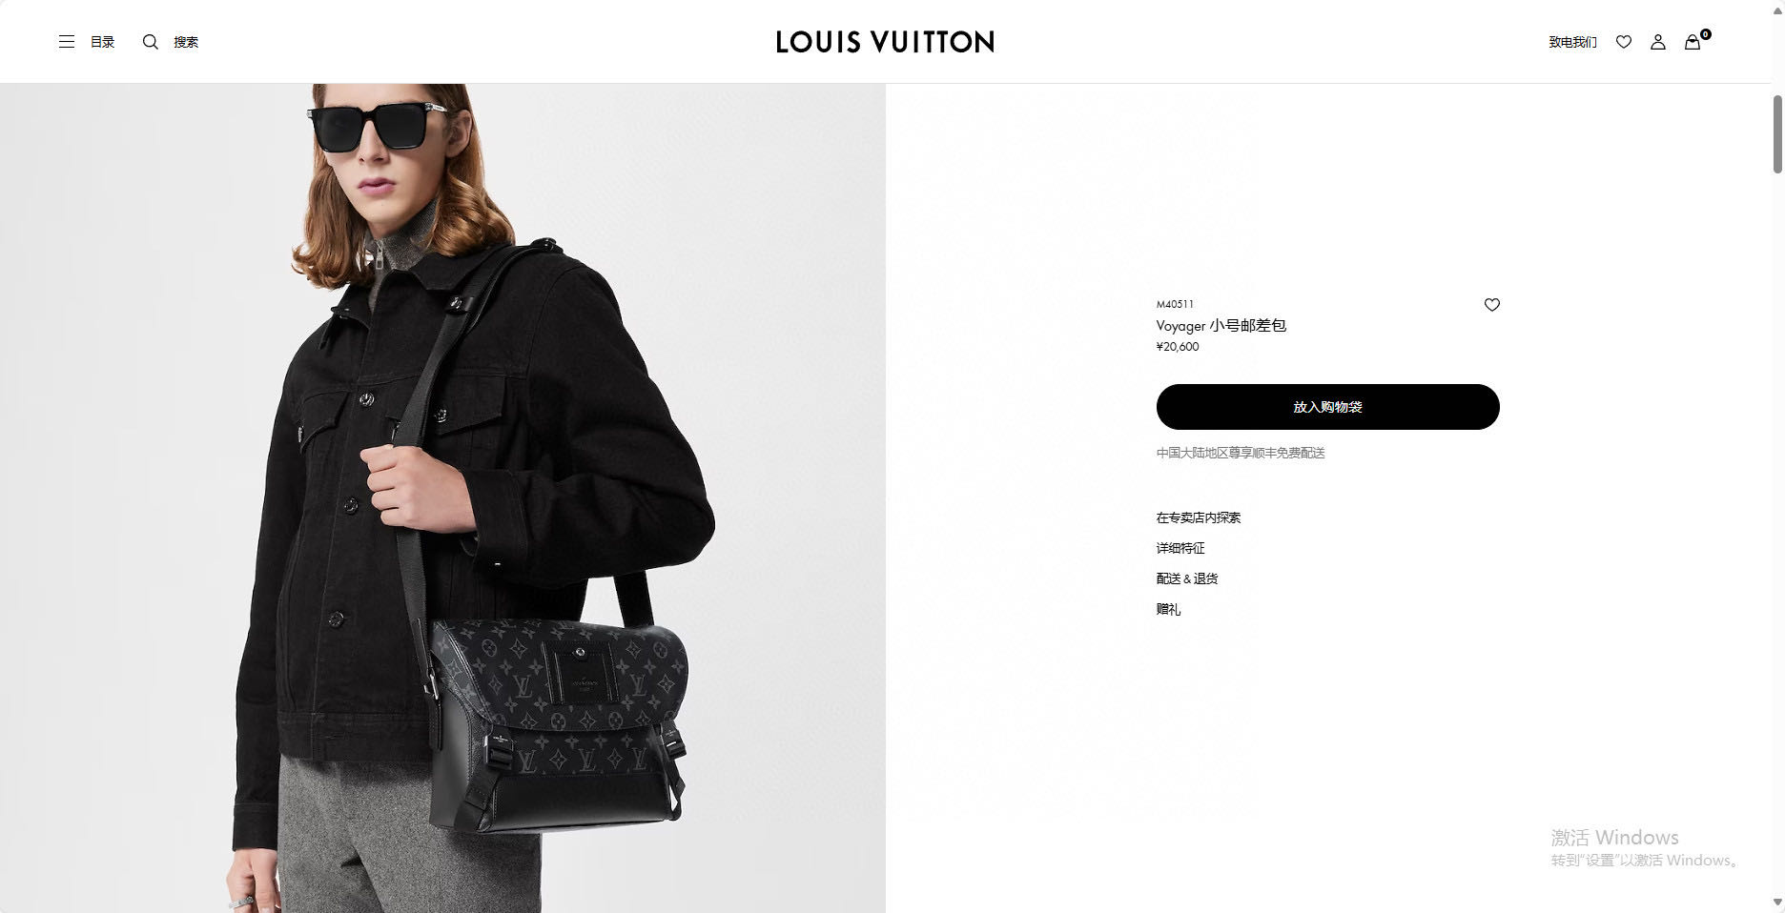The width and height of the screenshot is (1785, 913).
Task: Expand 在专卖店内探索 section
Action: point(1199,517)
